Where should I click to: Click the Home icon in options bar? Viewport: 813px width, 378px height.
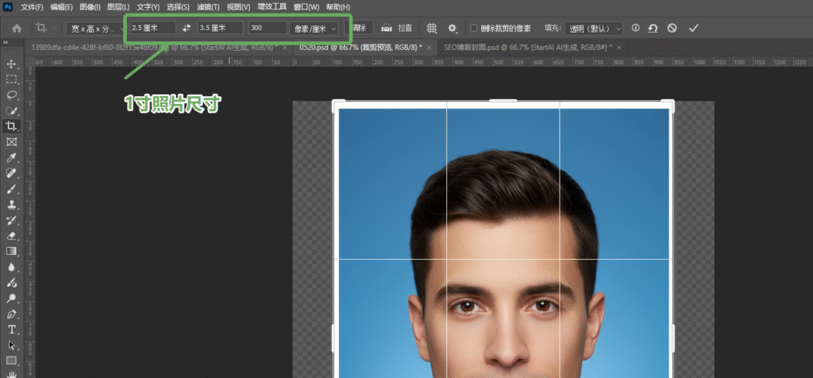pos(17,29)
